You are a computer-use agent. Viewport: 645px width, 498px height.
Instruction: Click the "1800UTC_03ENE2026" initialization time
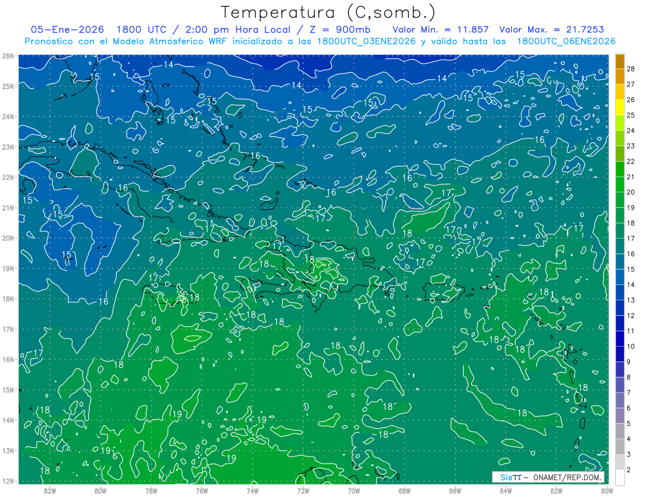coord(366,41)
